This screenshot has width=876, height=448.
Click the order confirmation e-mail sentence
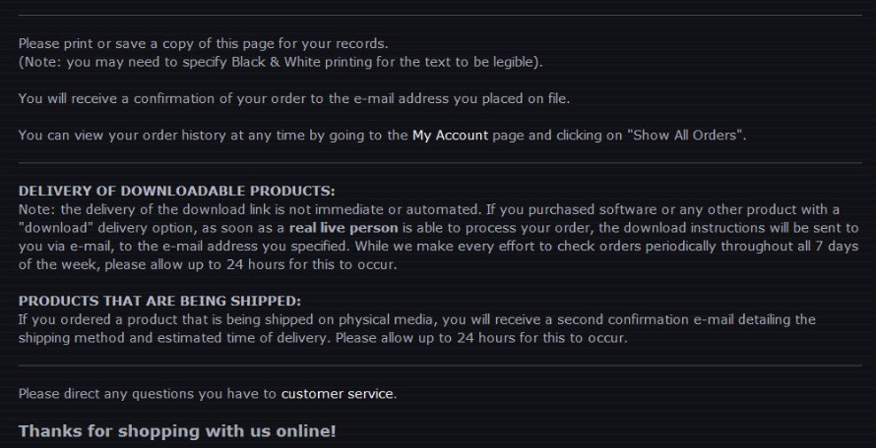click(294, 98)
